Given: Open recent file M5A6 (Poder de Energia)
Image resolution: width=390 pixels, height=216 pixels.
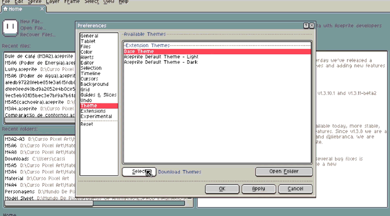Looking at the screenshot, I should 40,63.
